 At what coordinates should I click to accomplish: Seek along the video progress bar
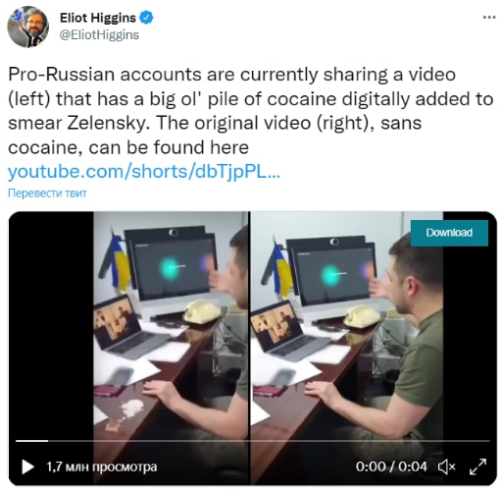point(253,441)
